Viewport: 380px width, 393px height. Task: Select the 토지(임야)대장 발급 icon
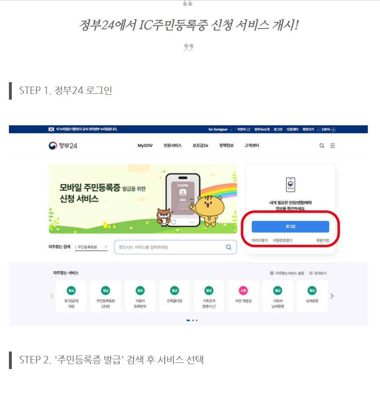tap(71, 290)
